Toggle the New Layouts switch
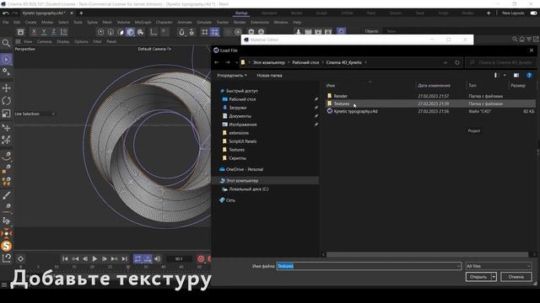540x303 pixels. [x=533, y=13]
